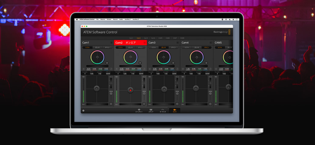Jump to Cam1 in camera selector

click(x=131, y=38)
